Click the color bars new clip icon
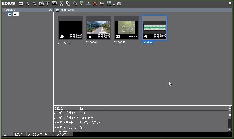 (x=54, y=3)
